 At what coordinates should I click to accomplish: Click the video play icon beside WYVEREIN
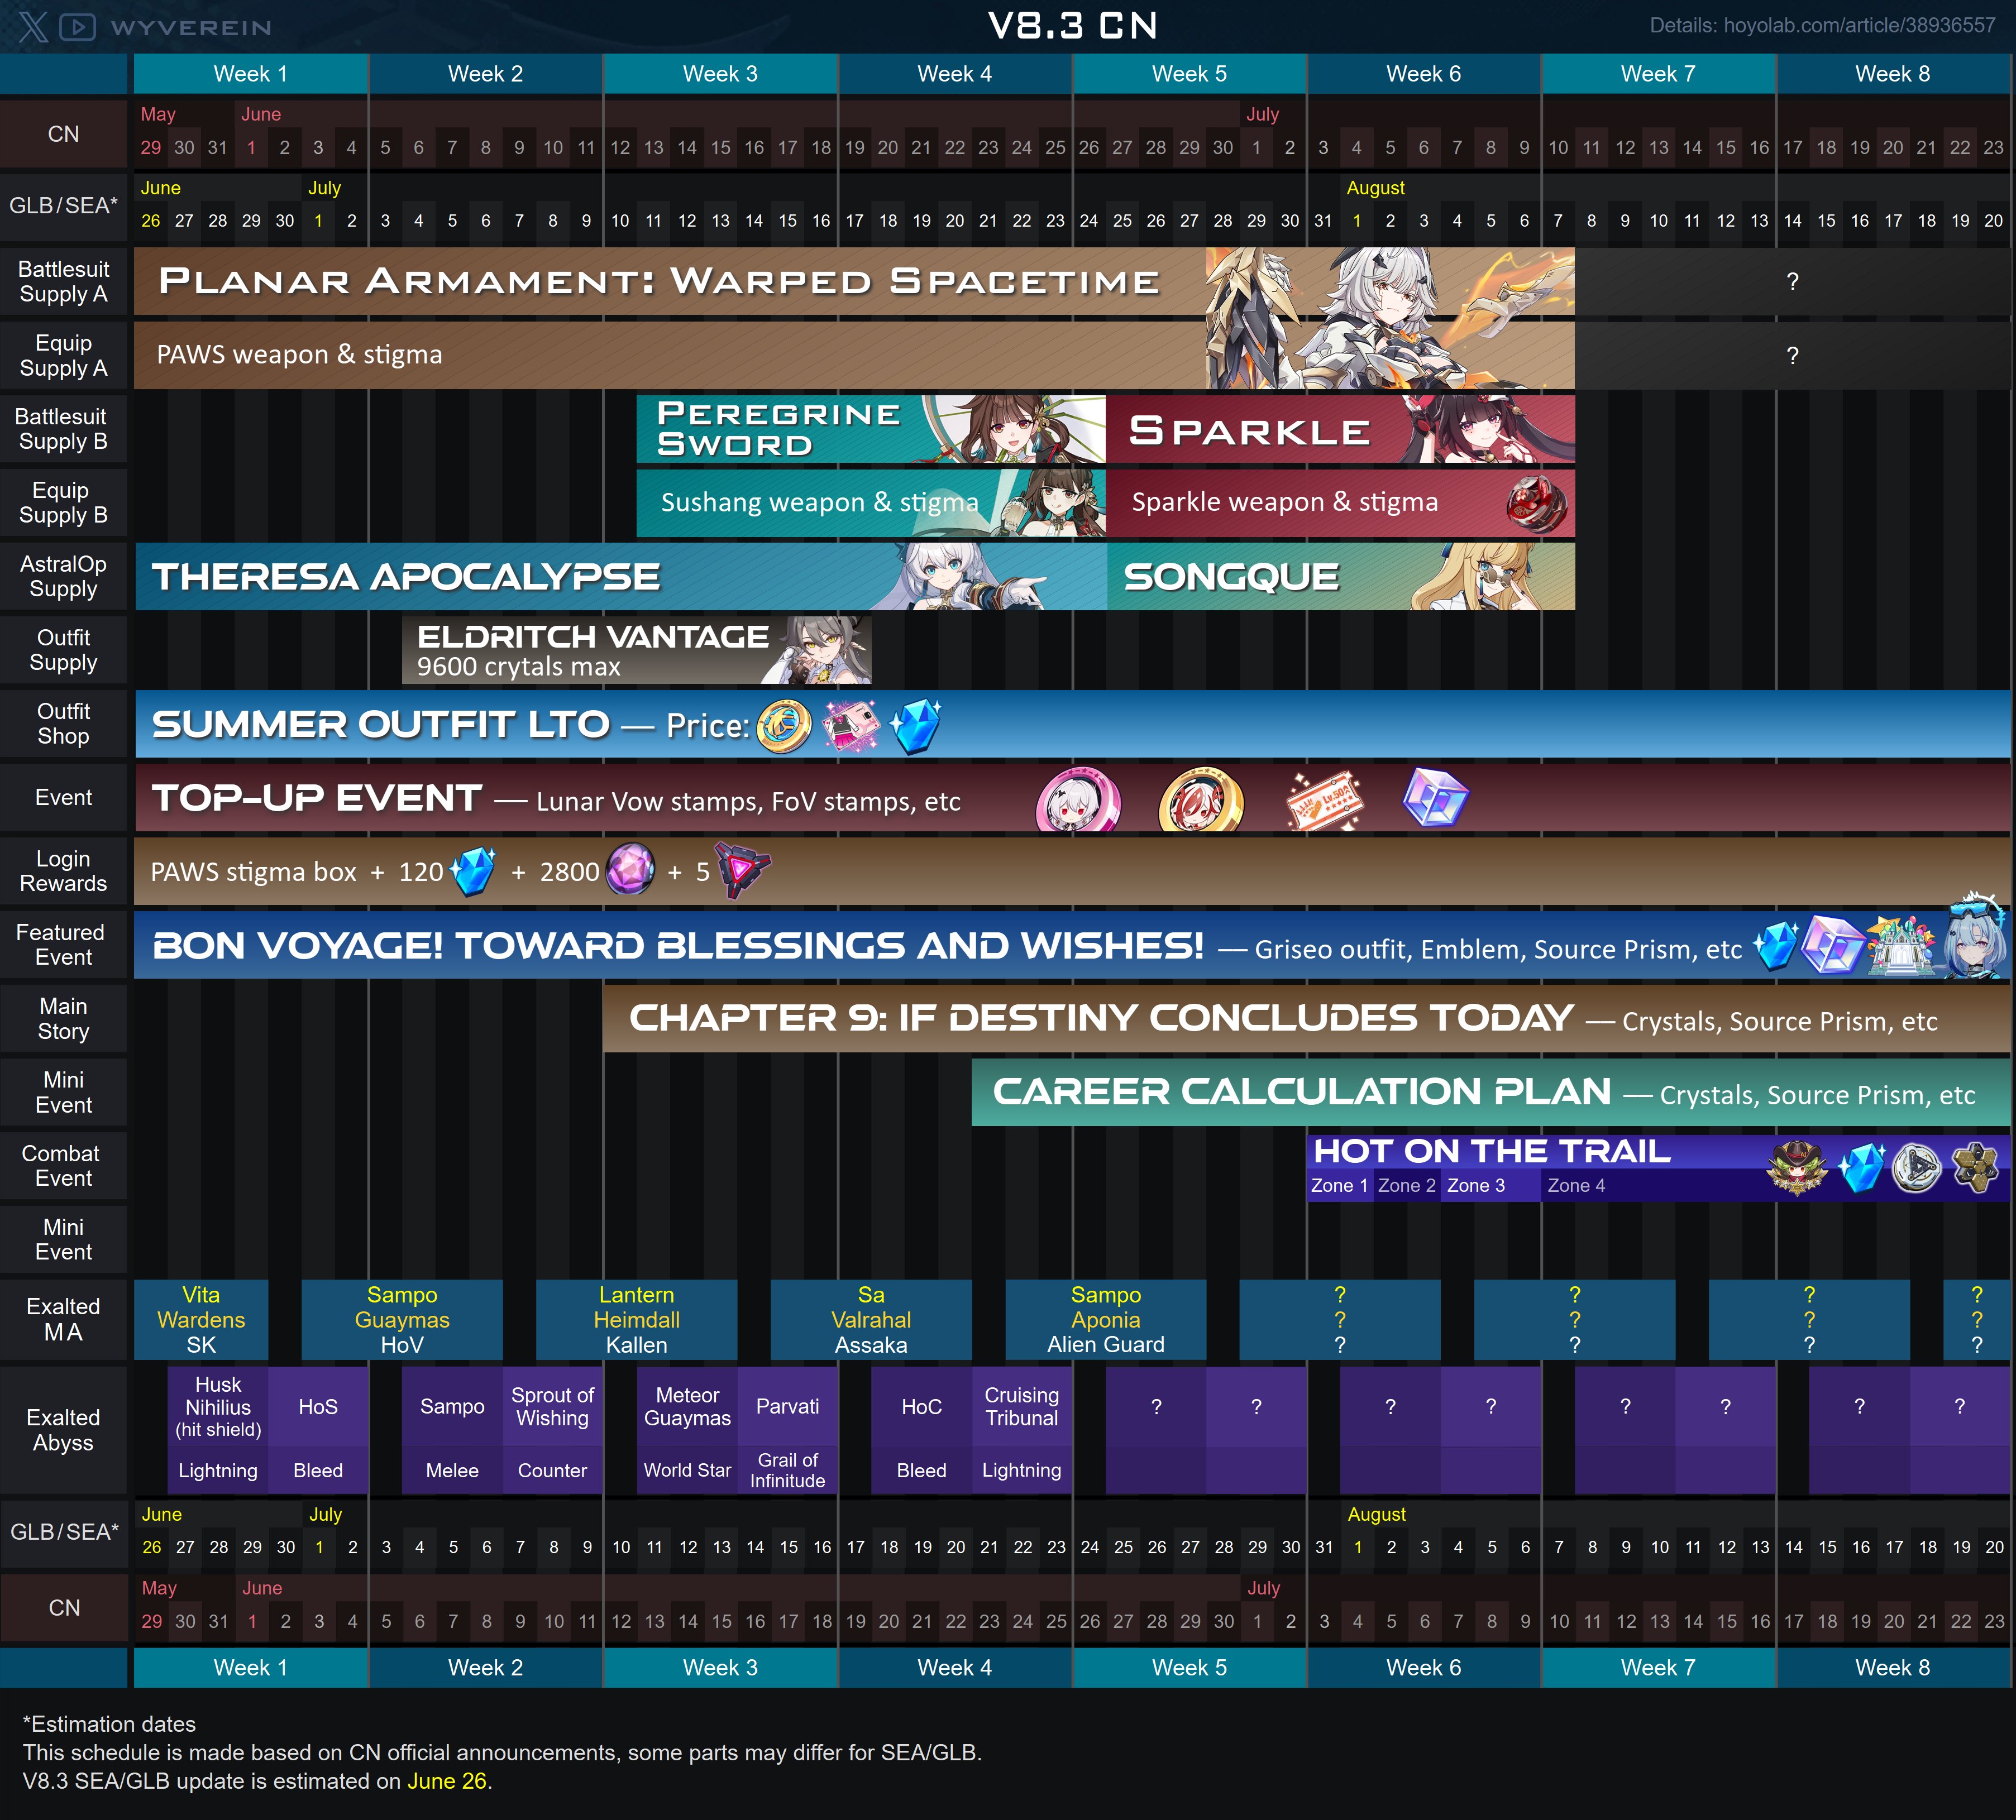pyautogui.click(x=78, y=27)
